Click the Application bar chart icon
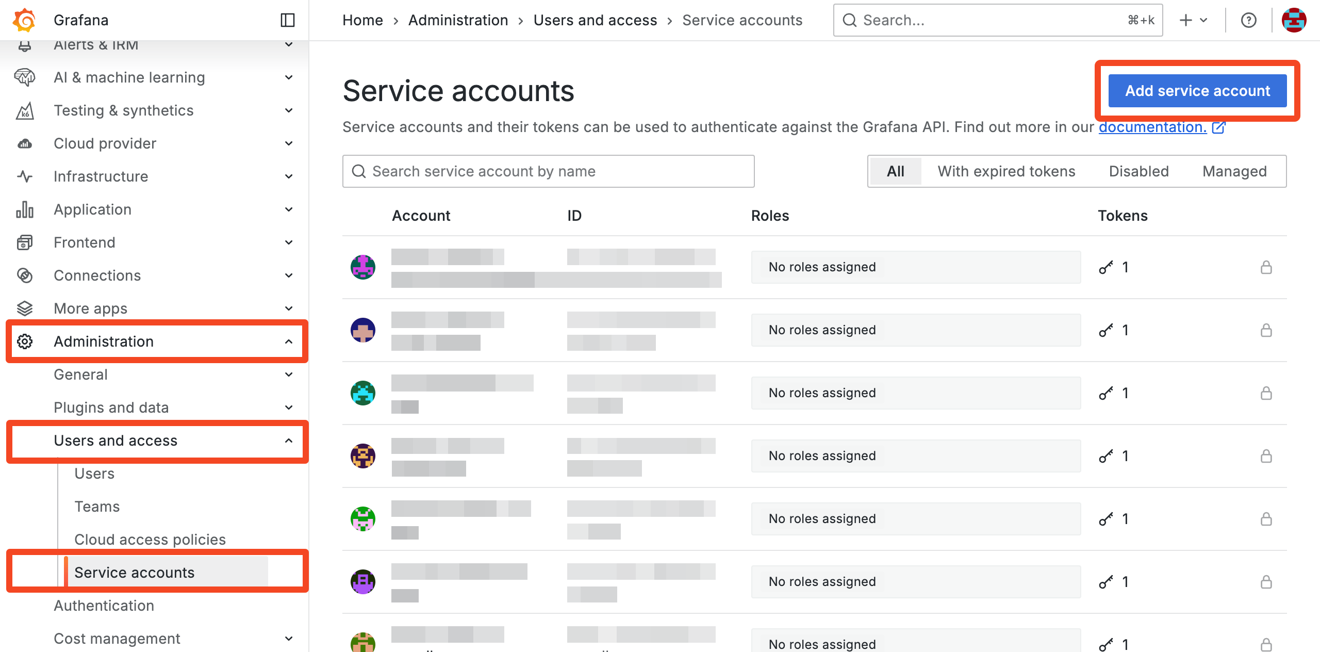The height and width of the screenshot is (652, 1320). (x=25, y=209)
